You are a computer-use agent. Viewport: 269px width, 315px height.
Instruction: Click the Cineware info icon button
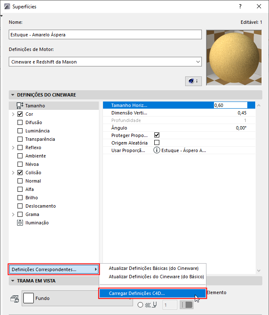pyautogui.click(x=194, y=81)
